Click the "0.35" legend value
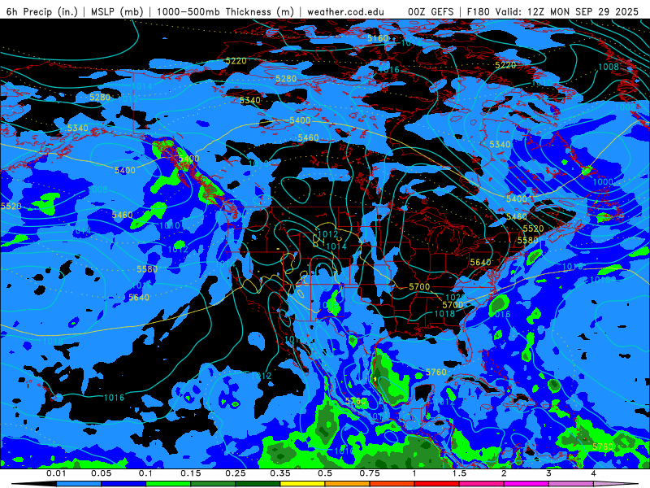Screen dimensions: 650x488 [x=280, y=473]
